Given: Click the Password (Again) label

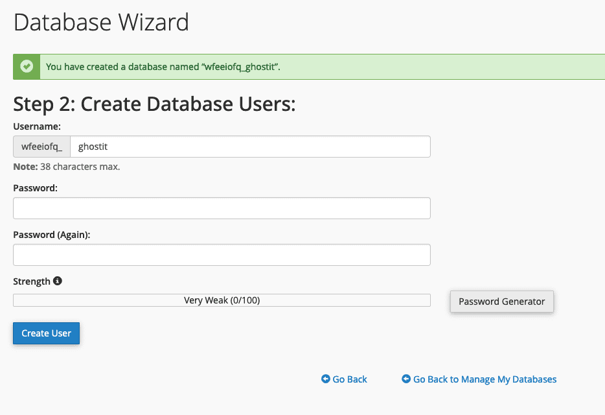Looking at the screenshot, I should click(52, 235).
